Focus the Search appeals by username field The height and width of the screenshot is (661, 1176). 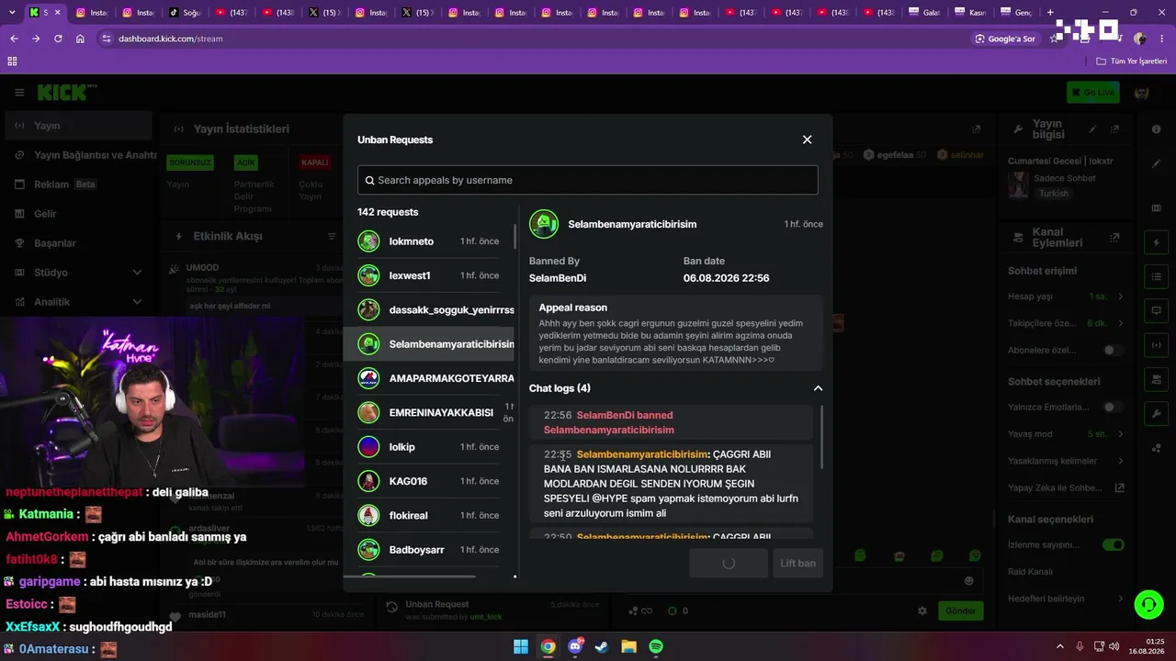588,180
